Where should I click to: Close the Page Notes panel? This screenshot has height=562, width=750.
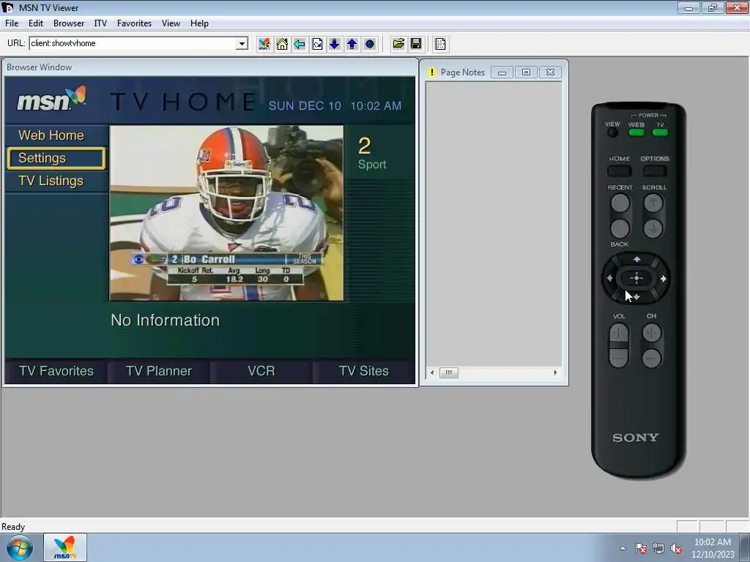tap(550, 72)
